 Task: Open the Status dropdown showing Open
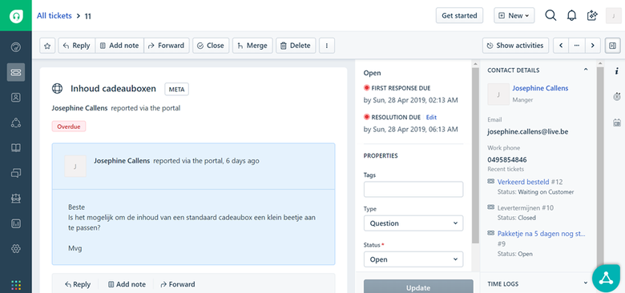pyautogui.click(x=413, y=259)
